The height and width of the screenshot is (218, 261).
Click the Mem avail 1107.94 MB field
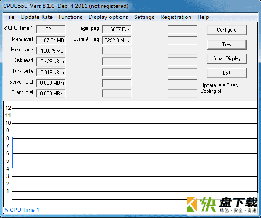[x=50, y=40]
